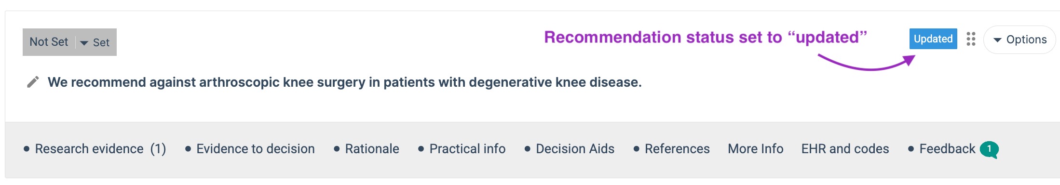This screenshot has height=185, width=1060.
Task: Expand the Set strength dropdown
Action: tap(95, 42)
